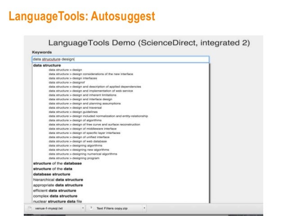The height and width of the screenshot is (216, 287).
Task: Choose 'data structure > designof' suggestion
Action: pos(67,83)
